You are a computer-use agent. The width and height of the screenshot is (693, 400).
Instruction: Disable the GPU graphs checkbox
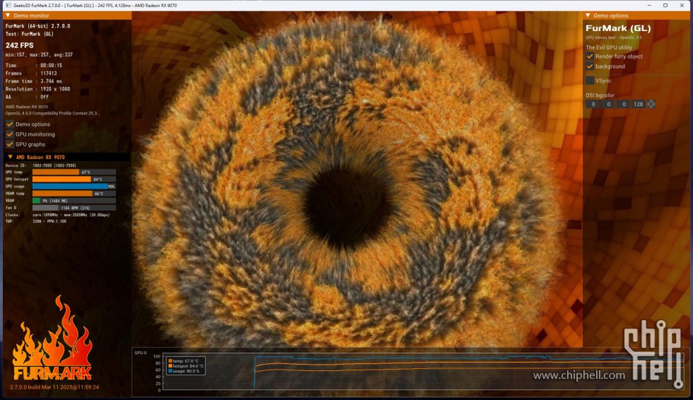click(10, 144)
